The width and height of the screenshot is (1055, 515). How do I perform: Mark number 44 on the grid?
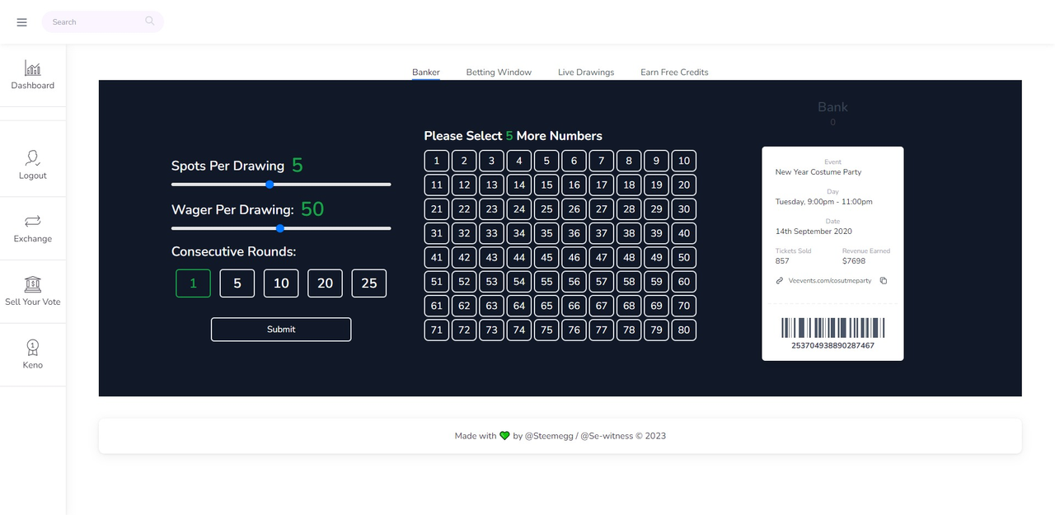(519, 257)
